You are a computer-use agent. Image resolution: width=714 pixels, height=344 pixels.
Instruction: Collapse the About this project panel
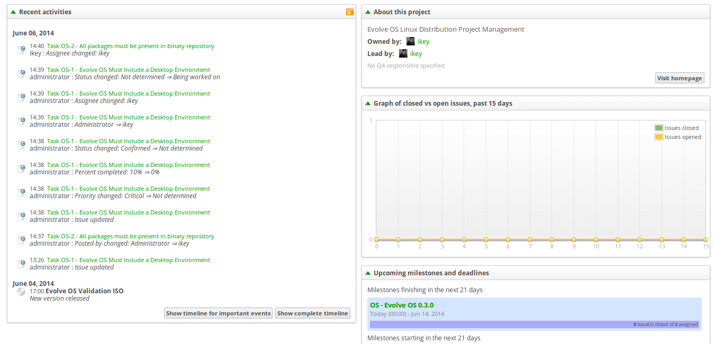[368, 12]
